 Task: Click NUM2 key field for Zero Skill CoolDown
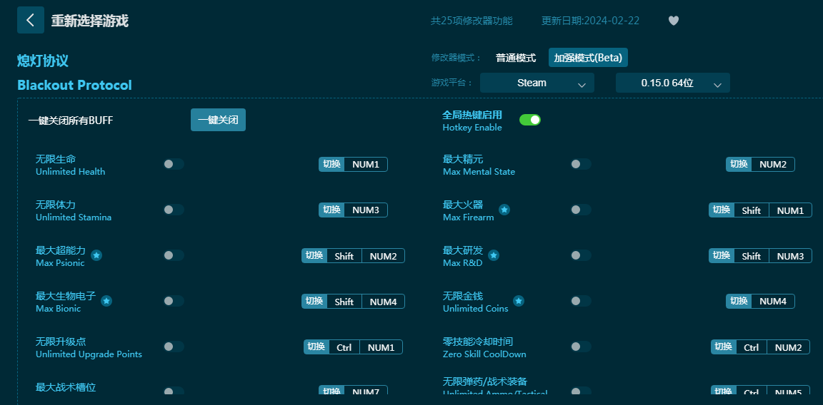(x=789, y=347)
